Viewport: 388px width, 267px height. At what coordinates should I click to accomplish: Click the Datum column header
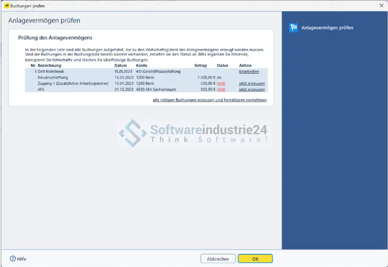coord(121,65)
